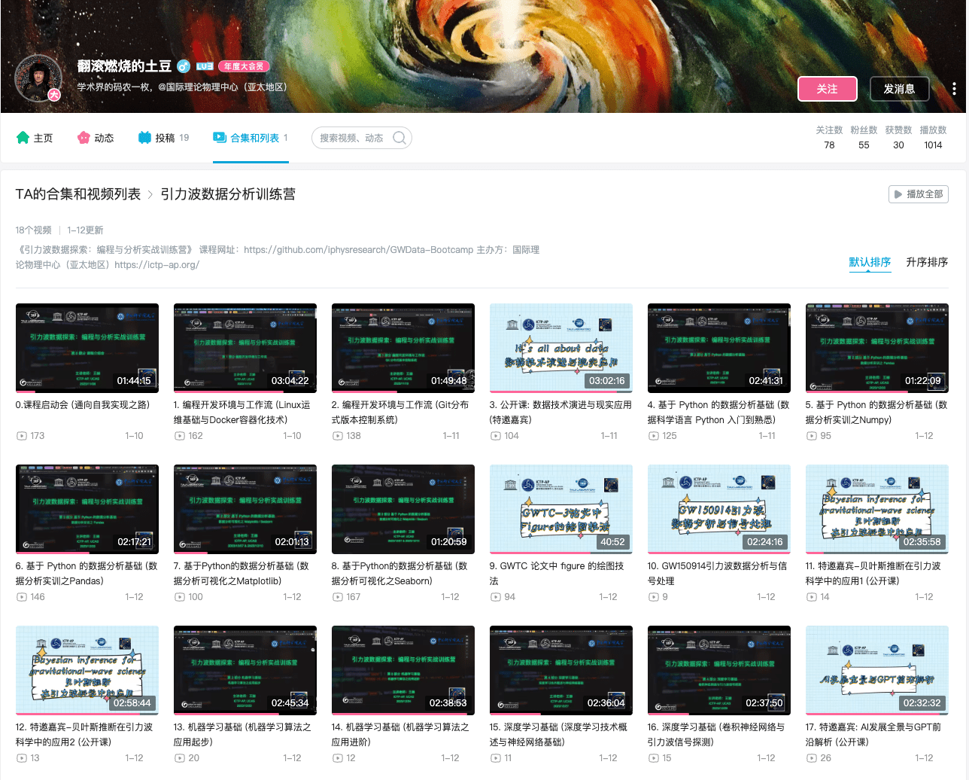Viewport: 969px width, 780px height.
Task: Click play count icon showing 95
Action: tap(812, 436)
